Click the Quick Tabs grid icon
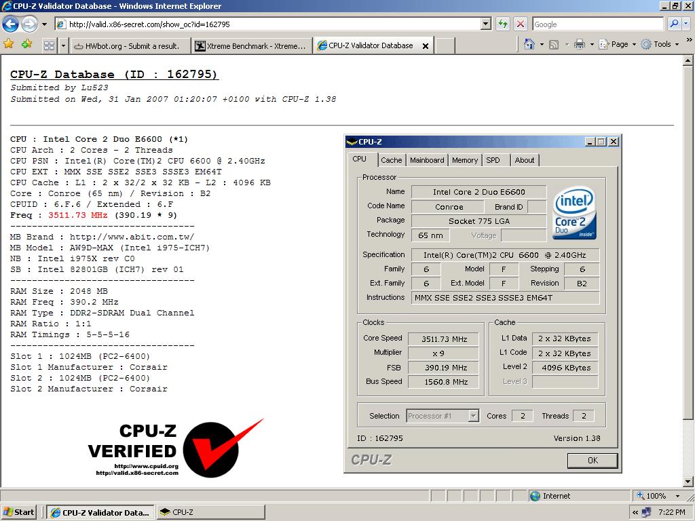The height and width of the screenshot is (521, 695). click(x=49, y=45)
